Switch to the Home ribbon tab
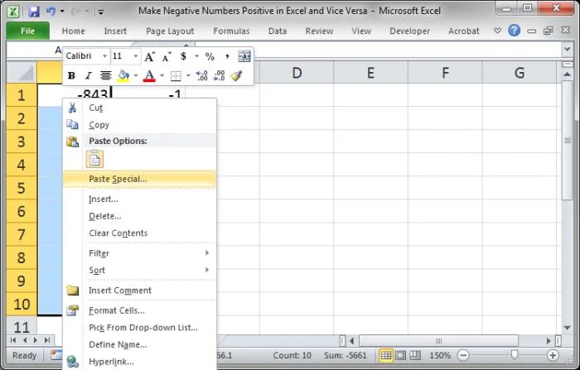 (73, 31)
